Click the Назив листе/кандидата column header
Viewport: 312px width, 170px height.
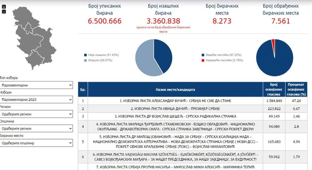coord(175,89)
